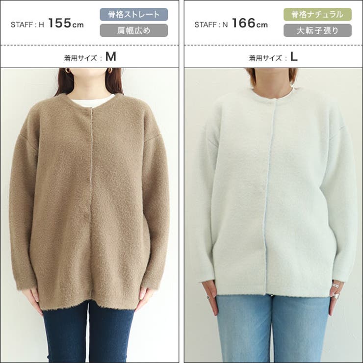Select the light blue cardigan photo
The image size is (363, 363).
click(273, 215)
